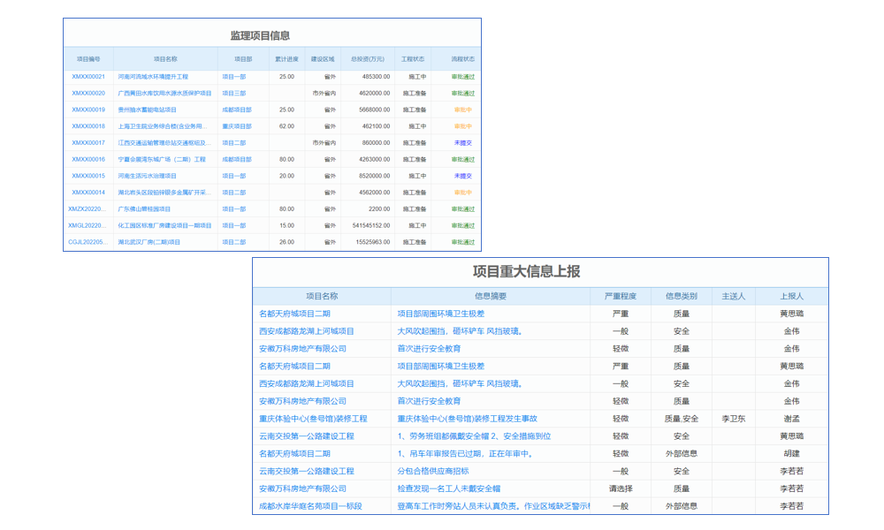Click the 项目名称 column header

tap(322, 295)
